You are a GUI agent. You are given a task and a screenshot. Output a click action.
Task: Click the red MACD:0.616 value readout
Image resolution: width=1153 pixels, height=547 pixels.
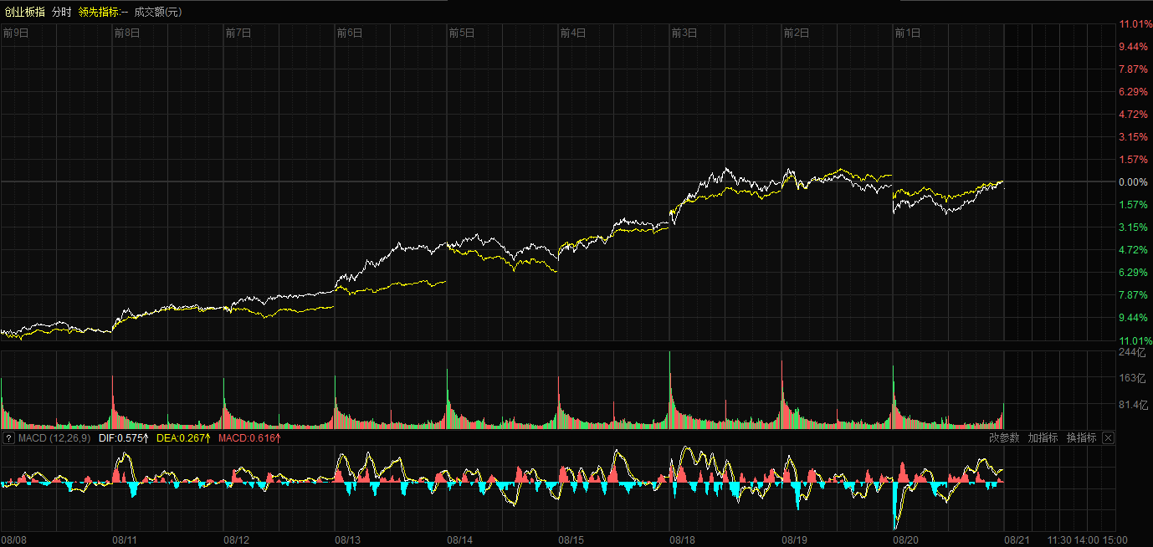249,438
